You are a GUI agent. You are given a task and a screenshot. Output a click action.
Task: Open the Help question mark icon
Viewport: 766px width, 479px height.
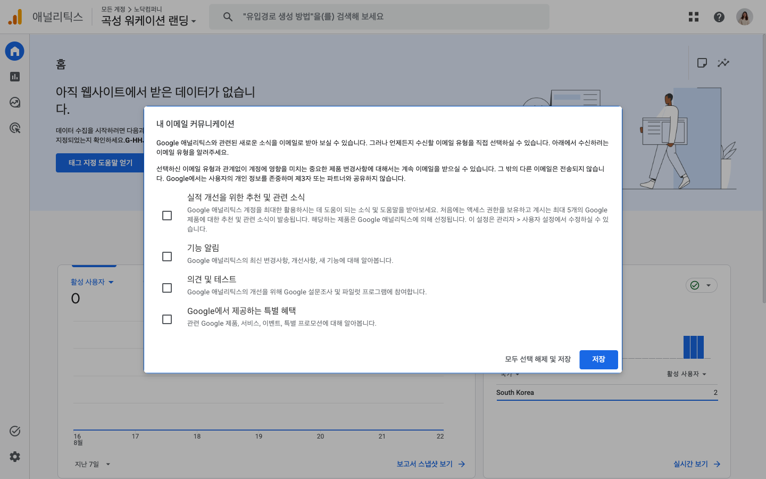[x=719, y=17]
